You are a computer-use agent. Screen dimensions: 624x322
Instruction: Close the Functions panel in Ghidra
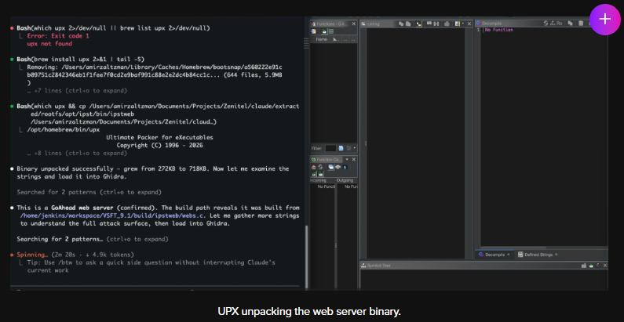tap(353, 24)
